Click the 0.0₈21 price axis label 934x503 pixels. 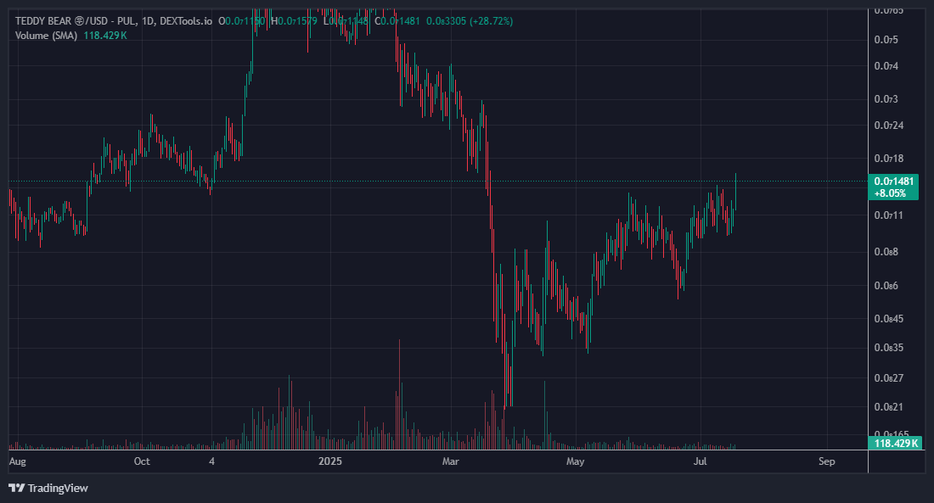tap(889, 407)
